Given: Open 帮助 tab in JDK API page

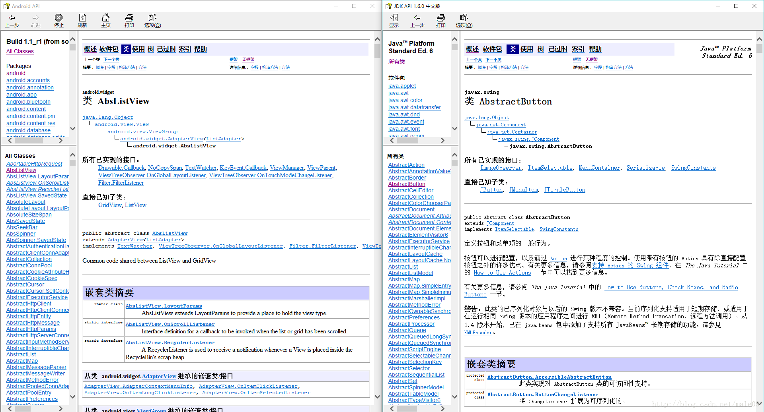Looking at the screenshot, I should 595,49.
